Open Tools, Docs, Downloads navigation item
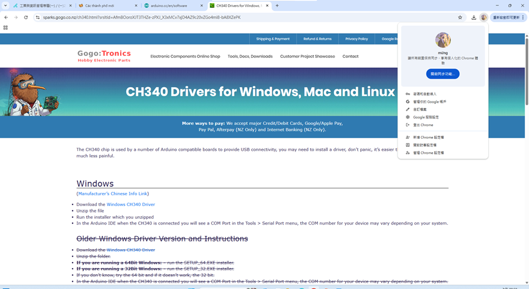The image size is (529, 289). point(250,56)
